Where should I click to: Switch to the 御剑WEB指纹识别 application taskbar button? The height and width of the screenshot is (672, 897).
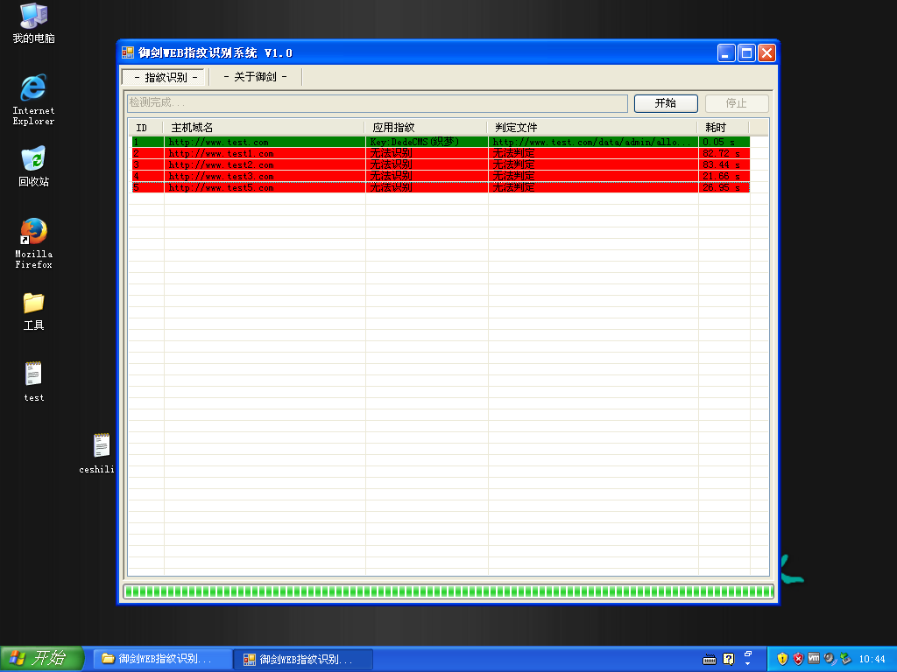click(x=304, y=660)
